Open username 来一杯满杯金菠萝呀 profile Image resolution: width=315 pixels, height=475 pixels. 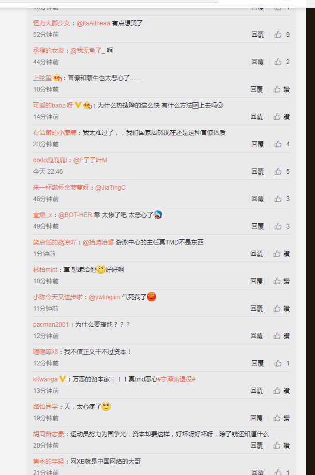coord(61,188)
